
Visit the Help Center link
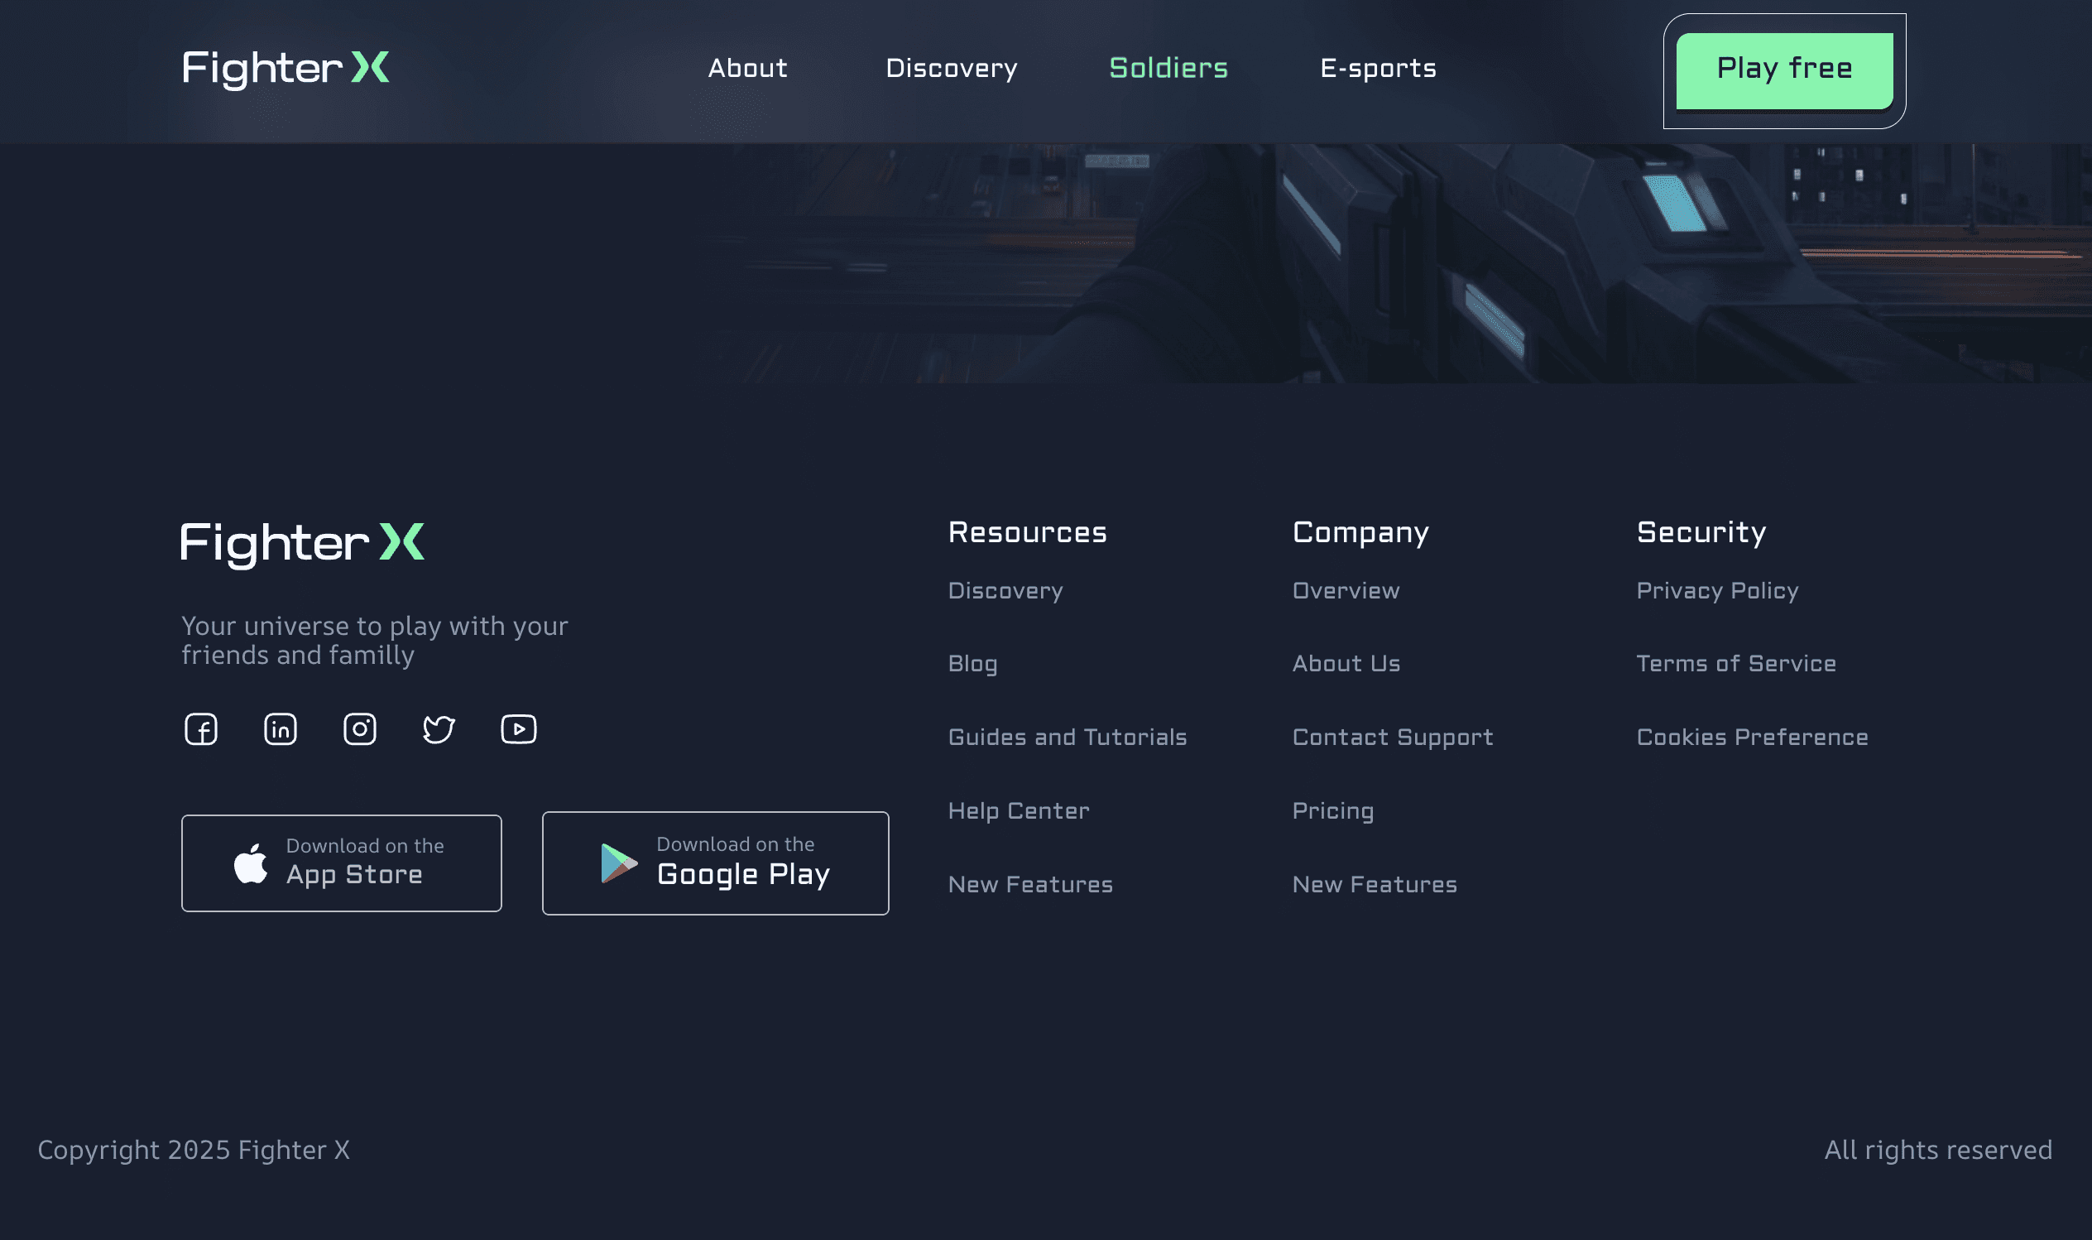(1018, 810)
